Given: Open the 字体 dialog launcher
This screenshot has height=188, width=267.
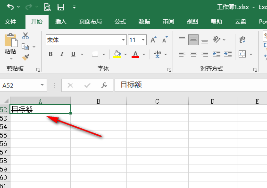Looking at the screenshot, I should (x=169, y=70).
